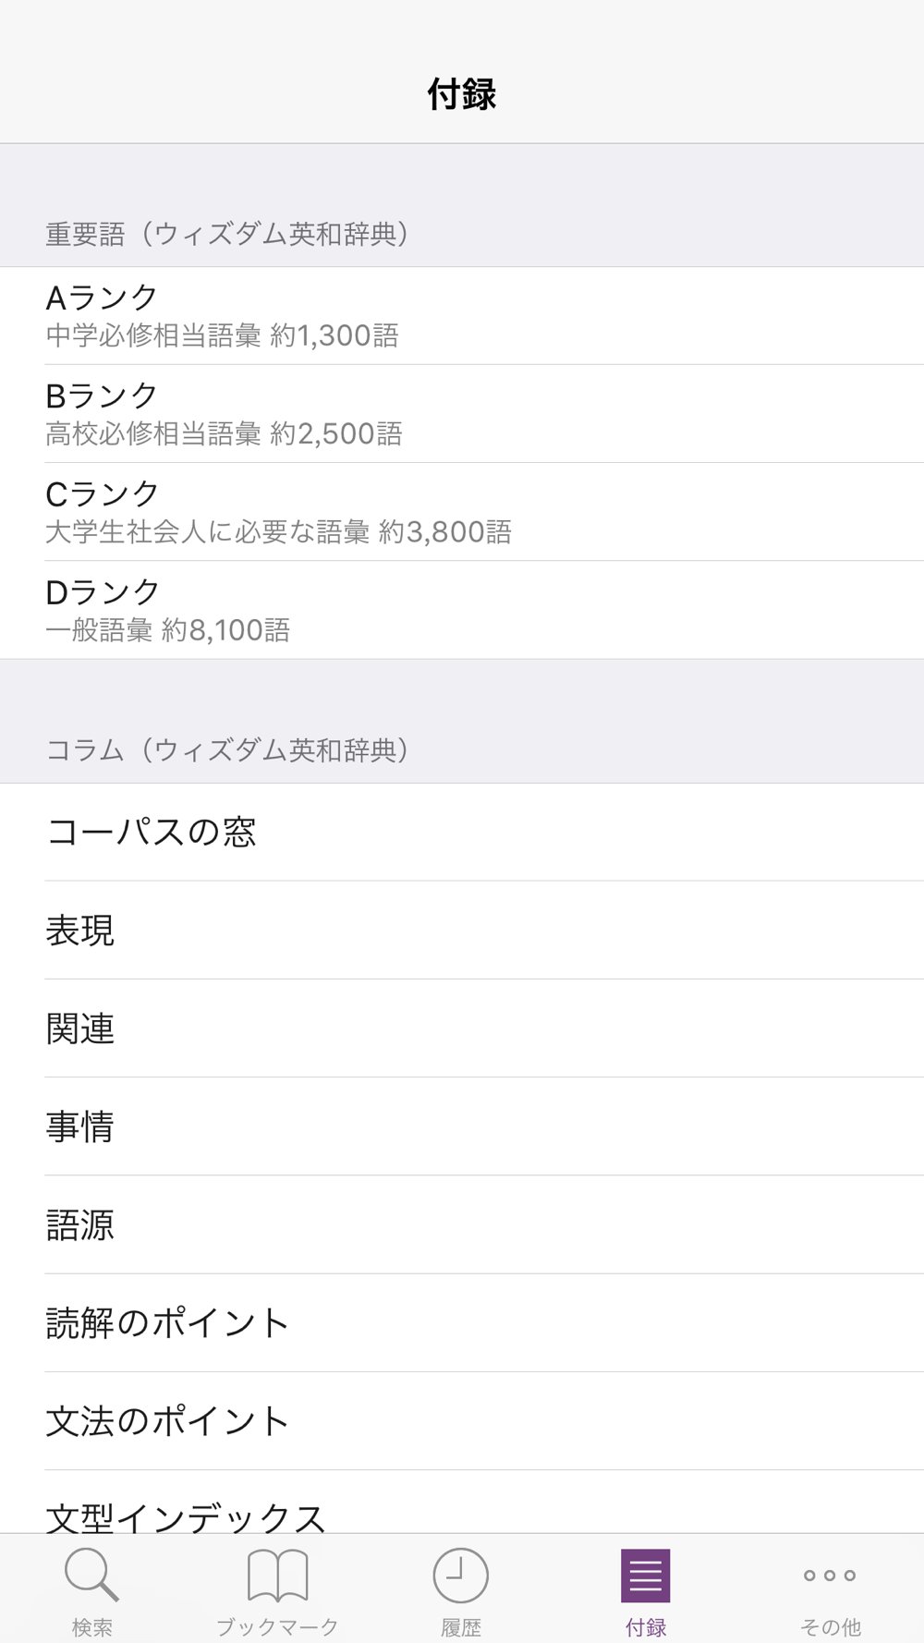The image size is (924, 1643).
Task: Open 文法のポイント column
Action: click(462, 1420)
